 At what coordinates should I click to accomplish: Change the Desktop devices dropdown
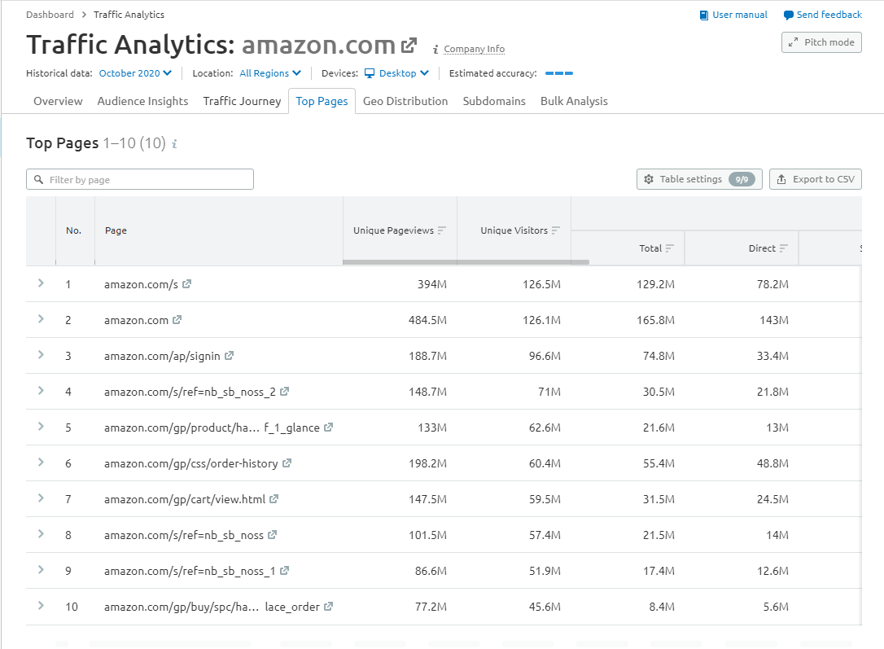[396, 73]
